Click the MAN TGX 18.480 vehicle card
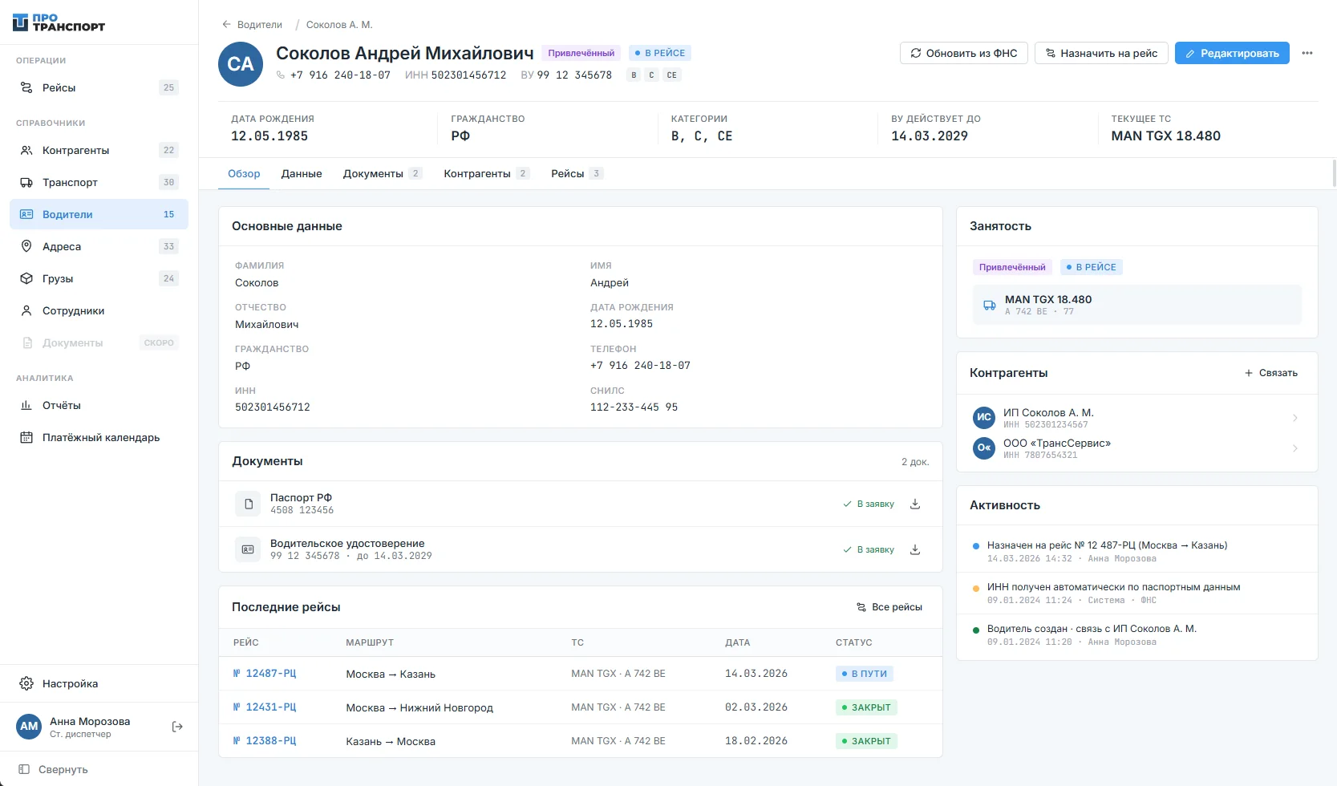This screenshot has width=1337, height=786. pyautogui.click(x=1137, y=305)
